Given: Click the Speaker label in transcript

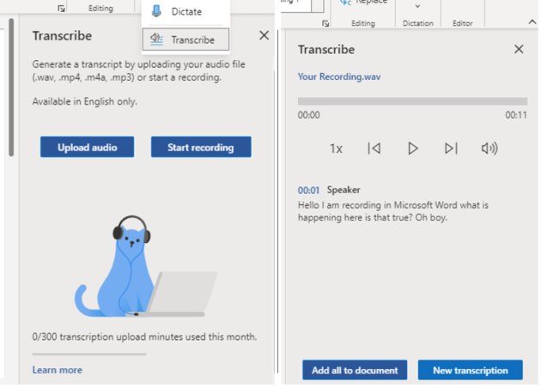Looking at the screenshot, I should (x=343, y=190).
